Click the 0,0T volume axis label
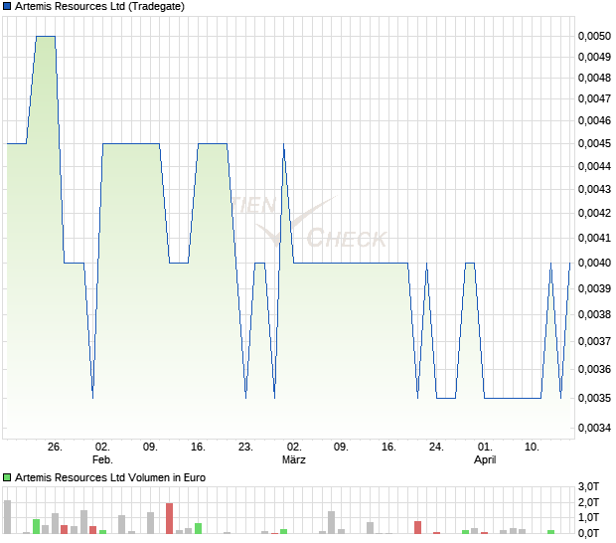The width and height of the screenshot is (616, 543). tap(588, 533)
